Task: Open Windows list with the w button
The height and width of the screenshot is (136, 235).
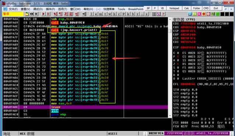Action: [x=110, y=14]
